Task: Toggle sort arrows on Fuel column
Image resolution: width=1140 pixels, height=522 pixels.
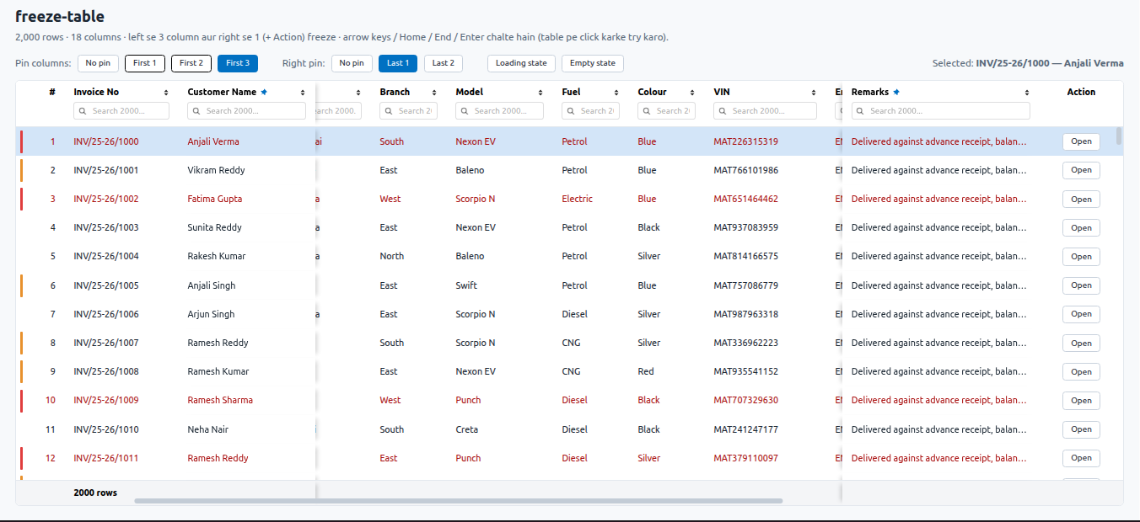Action: 616,93
